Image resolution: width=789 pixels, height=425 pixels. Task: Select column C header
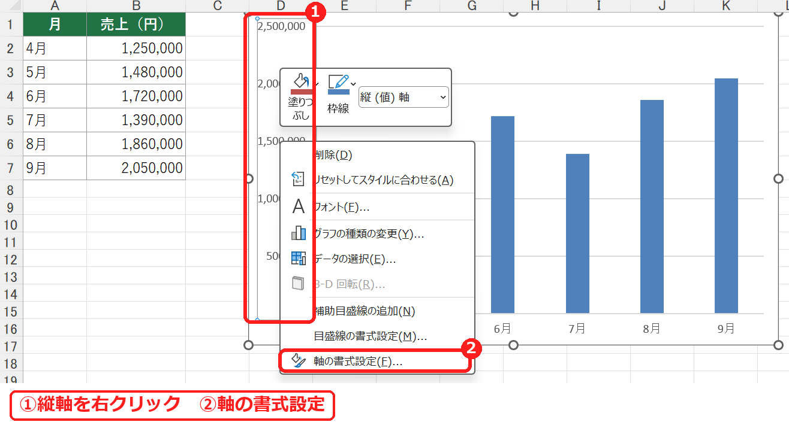tap(217, 6)
